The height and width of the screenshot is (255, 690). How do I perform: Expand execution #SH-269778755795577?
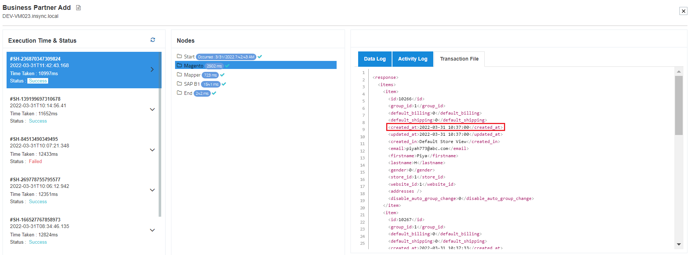click(152, 190)
